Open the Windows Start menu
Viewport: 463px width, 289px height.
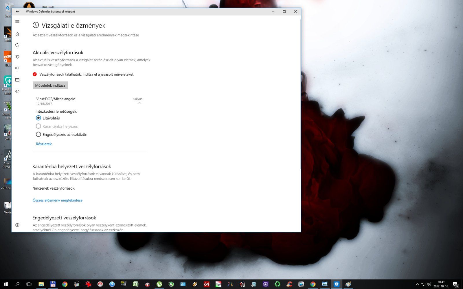click(5, 284)
